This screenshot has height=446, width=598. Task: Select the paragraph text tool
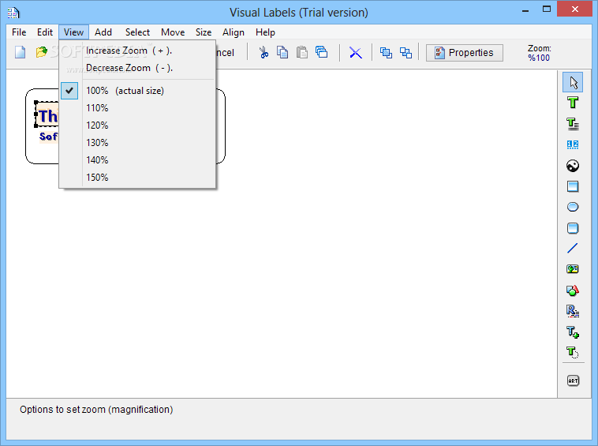[x=573, y=124]
